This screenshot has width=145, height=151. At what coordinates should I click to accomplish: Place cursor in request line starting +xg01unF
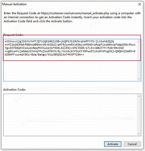70,51
